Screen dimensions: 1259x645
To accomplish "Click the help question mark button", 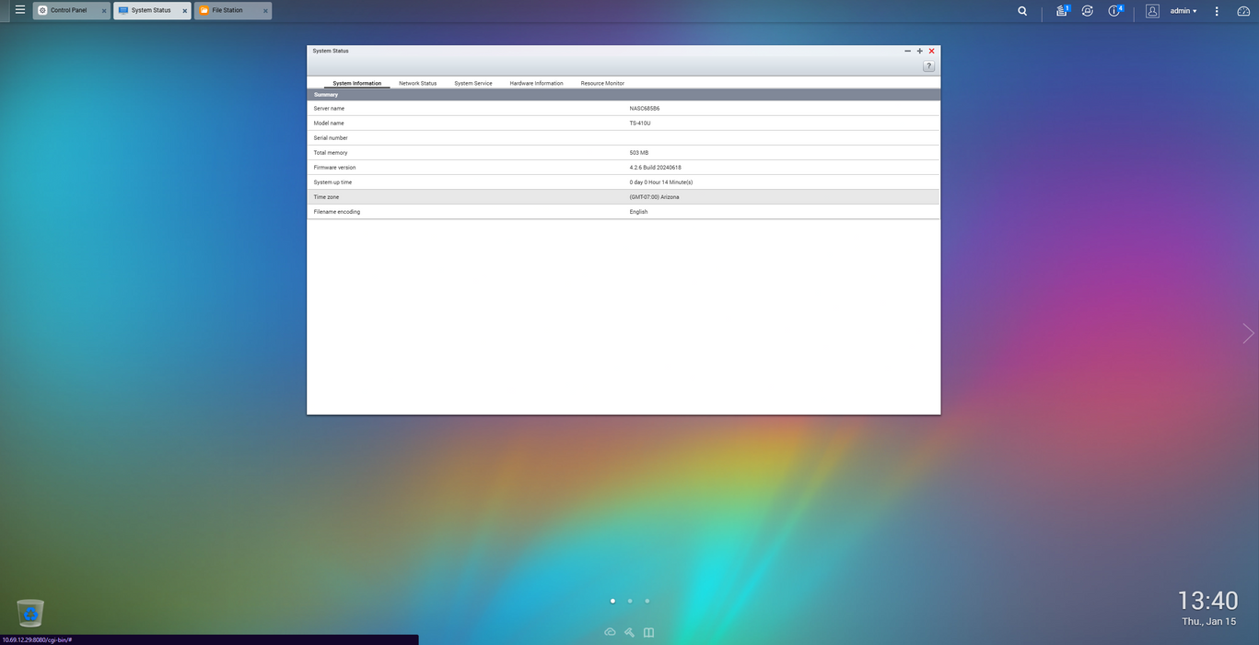I will pos(928,66).
